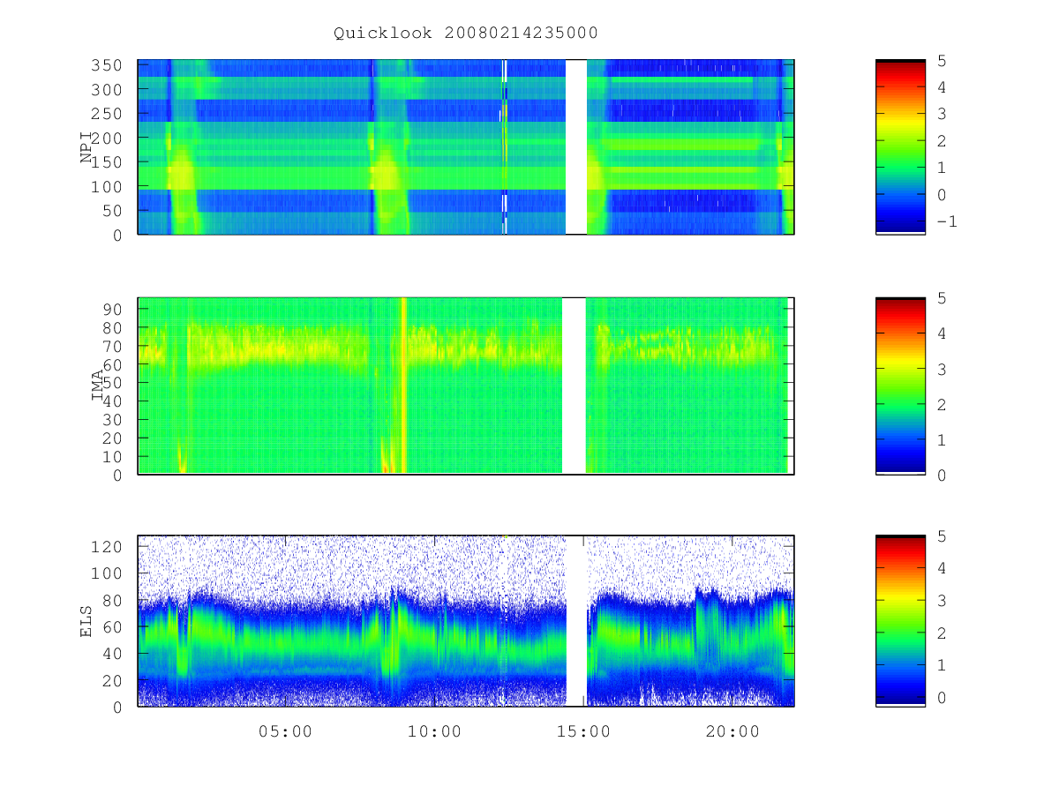The width and height of the screenshot is (1059, 794).
Task: Click the 15:00 time axis label
Action: tap(584, 731)
